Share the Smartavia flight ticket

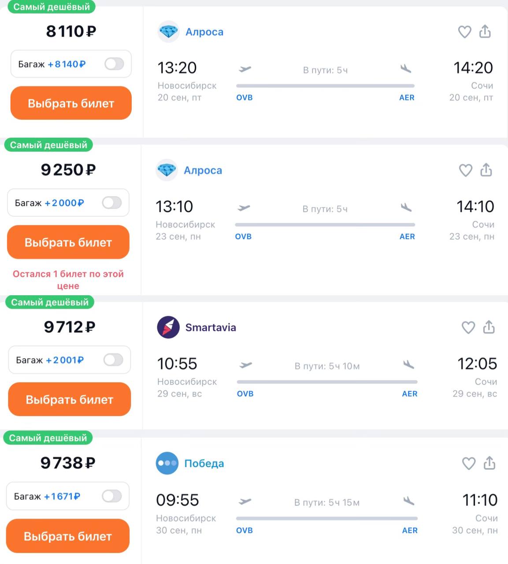click(489, 327)
